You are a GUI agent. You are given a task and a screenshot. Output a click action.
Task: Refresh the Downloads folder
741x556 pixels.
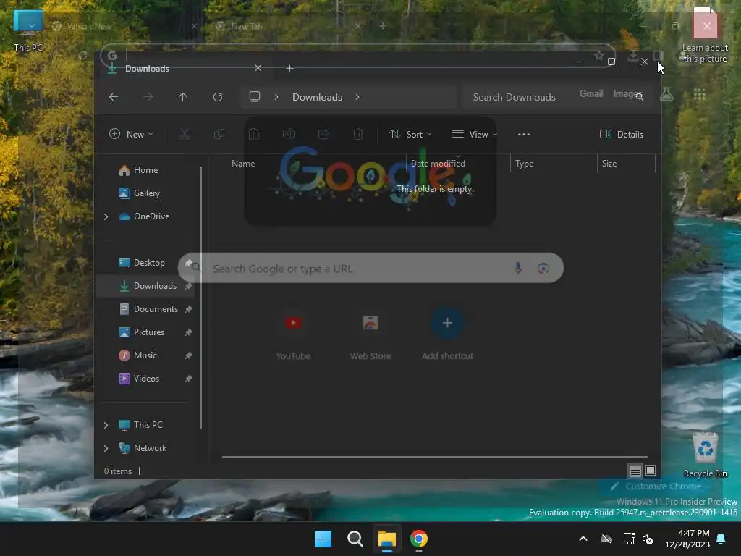(218, 97)
